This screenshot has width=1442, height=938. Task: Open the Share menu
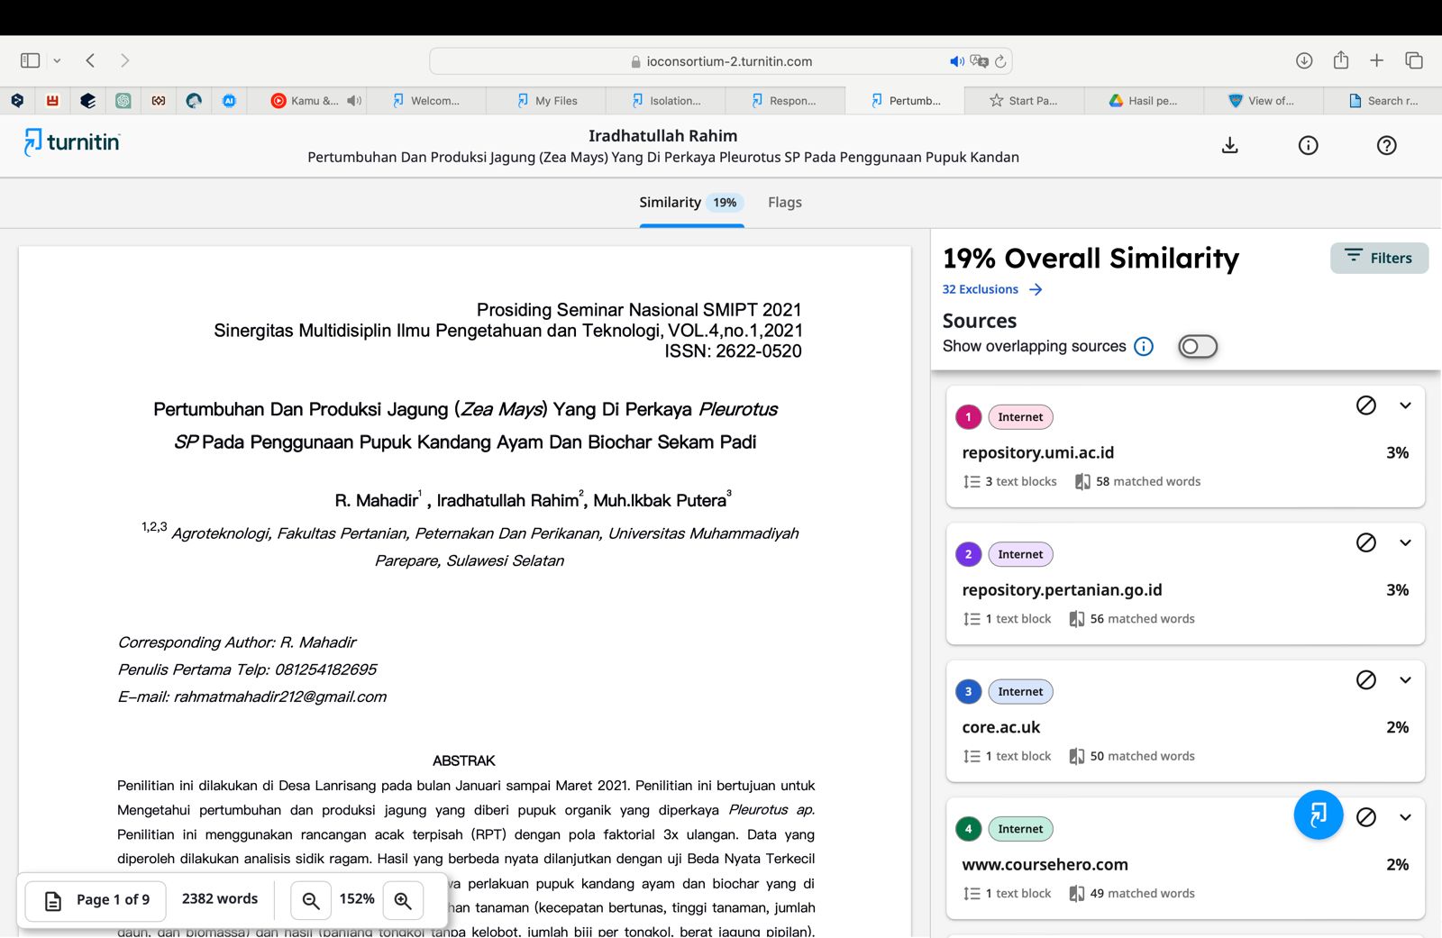coord(1341,59)
